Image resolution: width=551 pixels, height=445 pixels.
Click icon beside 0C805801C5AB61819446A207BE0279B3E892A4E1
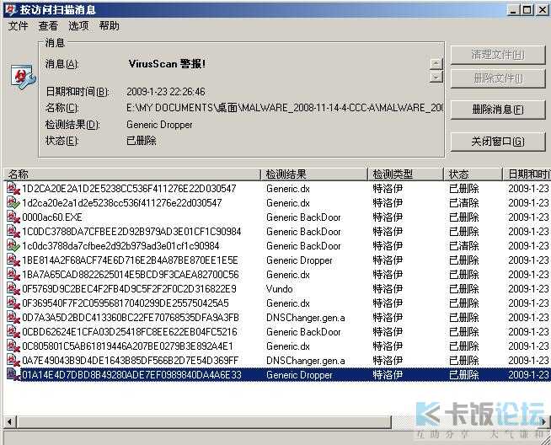(x=13, y=346)
